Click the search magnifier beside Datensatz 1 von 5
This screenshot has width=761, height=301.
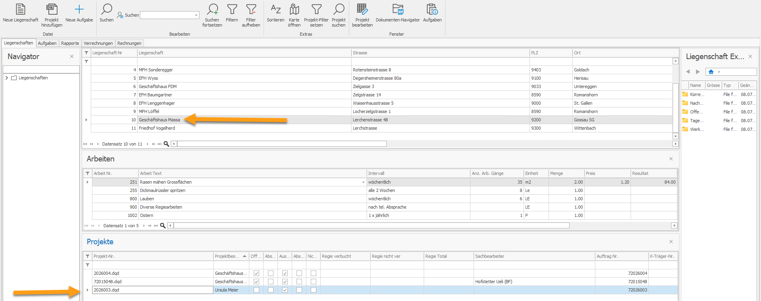point(163,226)
